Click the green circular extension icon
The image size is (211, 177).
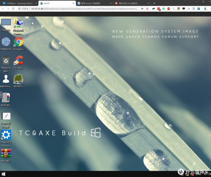pyautogui.click(x=164, y=9)
